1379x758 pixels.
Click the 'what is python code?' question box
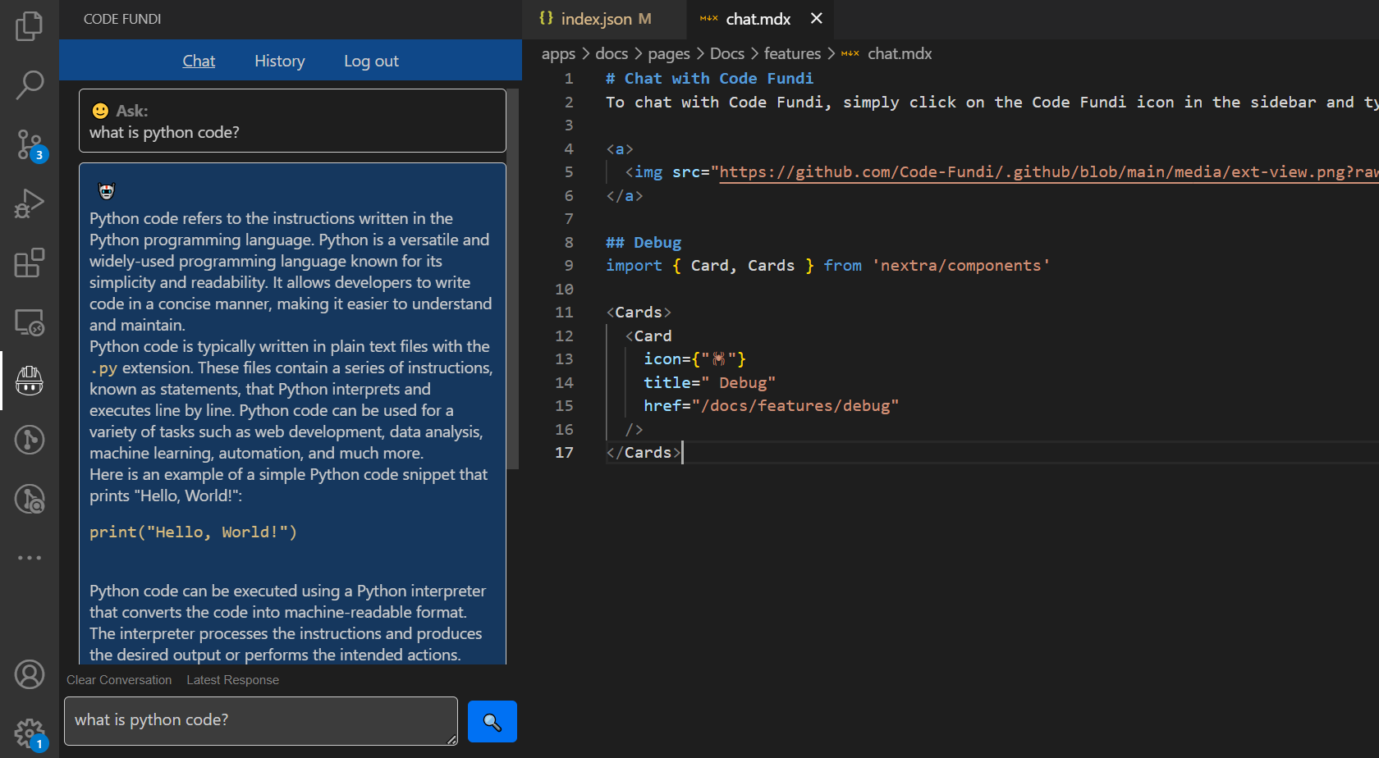(292, 121)
